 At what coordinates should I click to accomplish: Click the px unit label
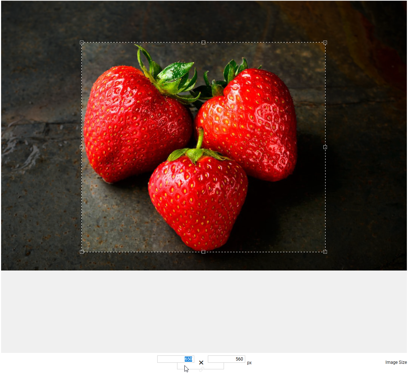pos(249,363)
